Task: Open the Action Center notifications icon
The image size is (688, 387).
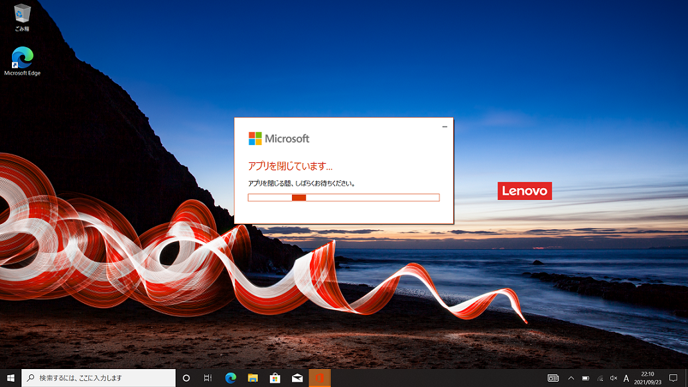Action: 673,378
